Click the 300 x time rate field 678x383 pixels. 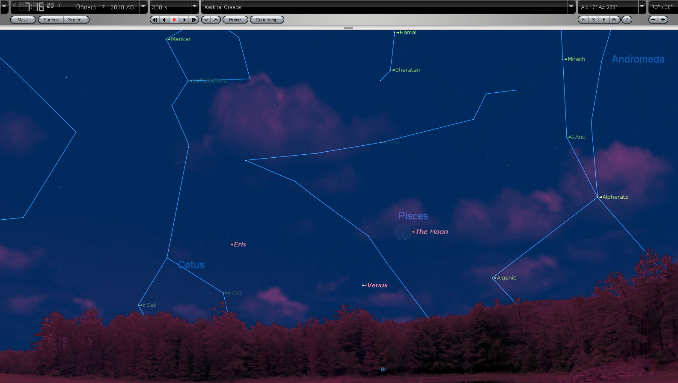(170, 7)
